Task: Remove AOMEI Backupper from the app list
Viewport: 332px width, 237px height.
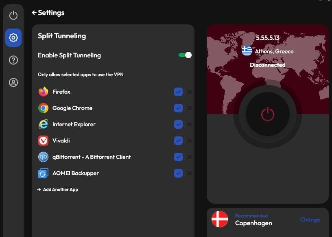Action: coord(190,173)
